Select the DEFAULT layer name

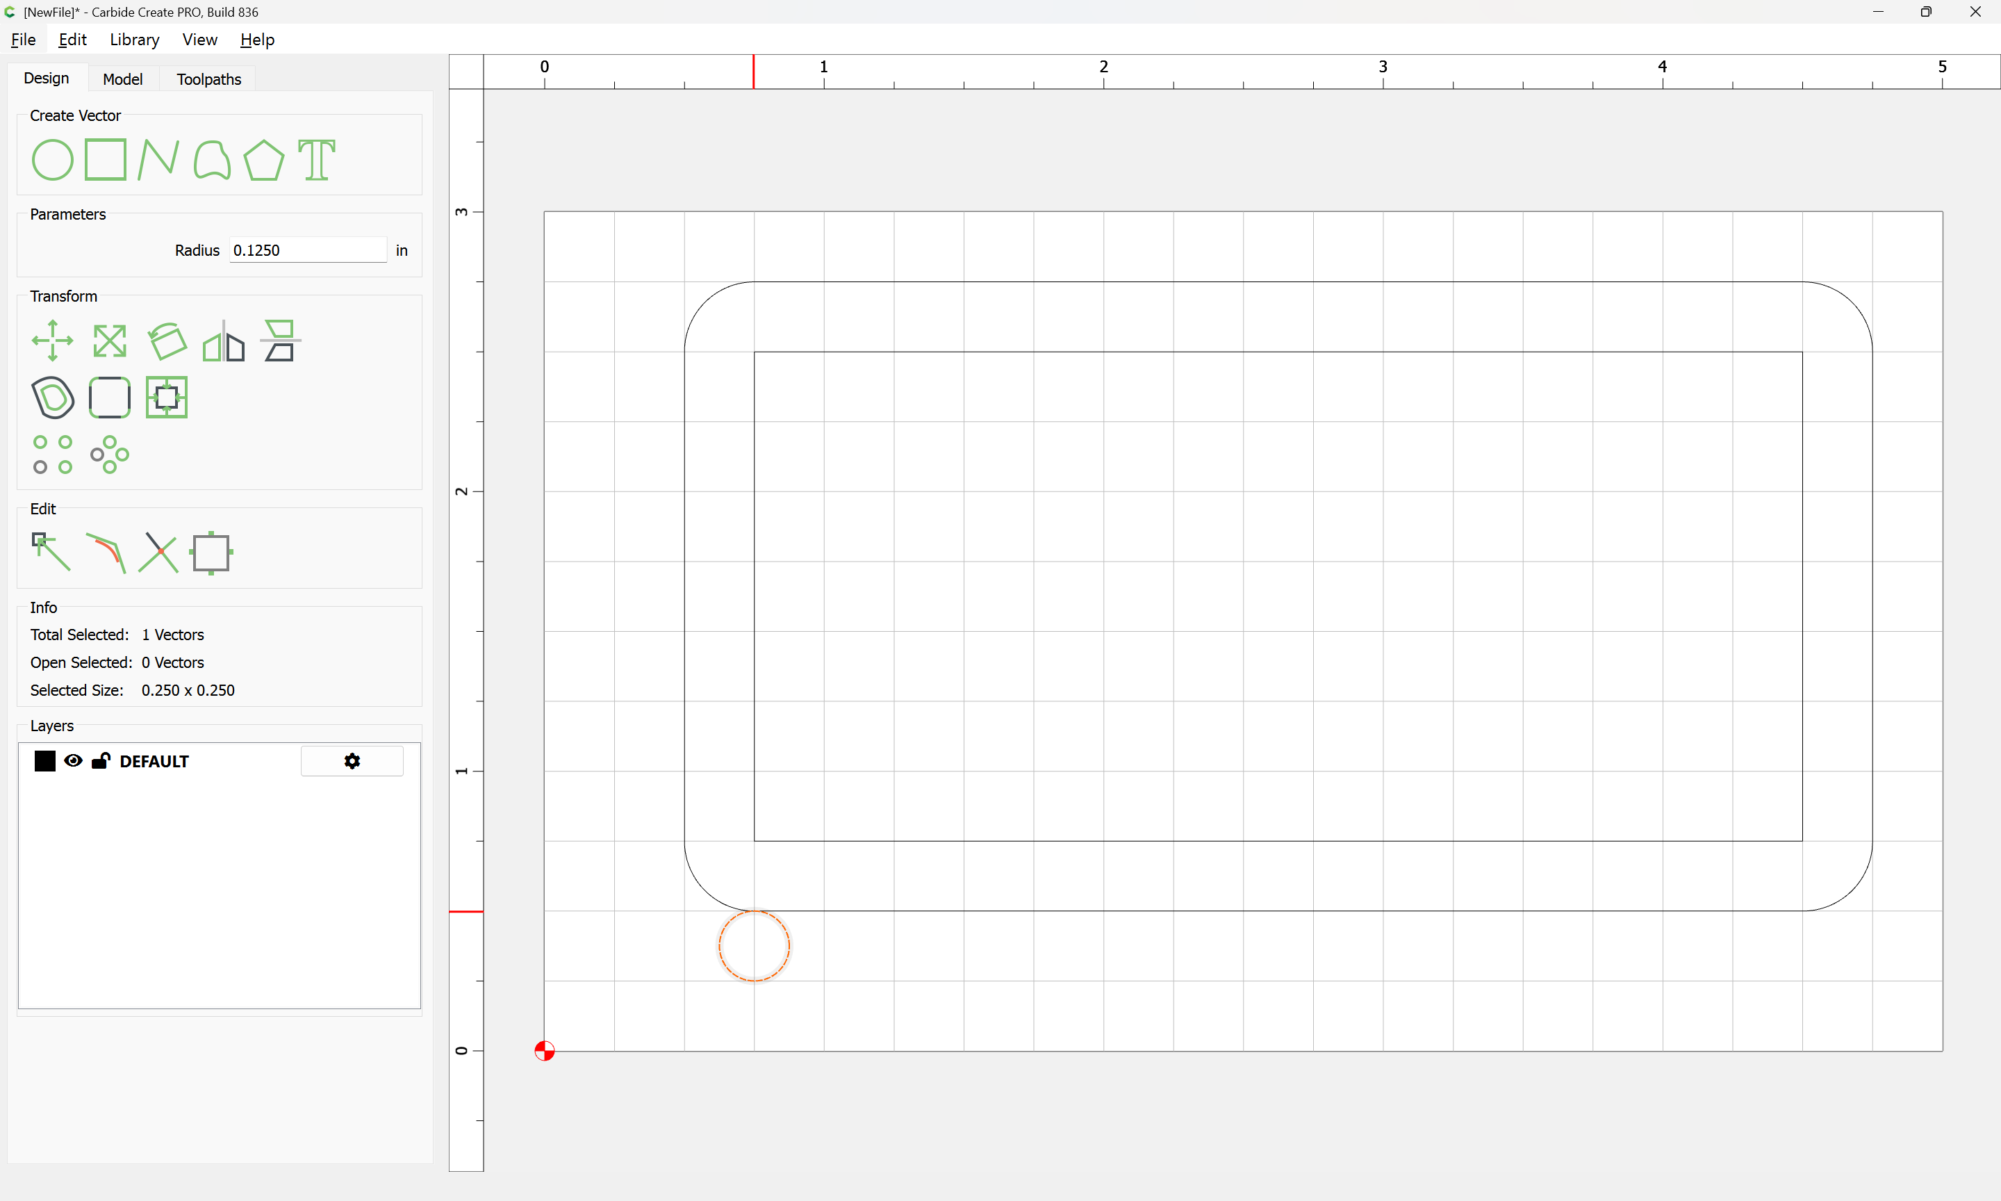154,761
